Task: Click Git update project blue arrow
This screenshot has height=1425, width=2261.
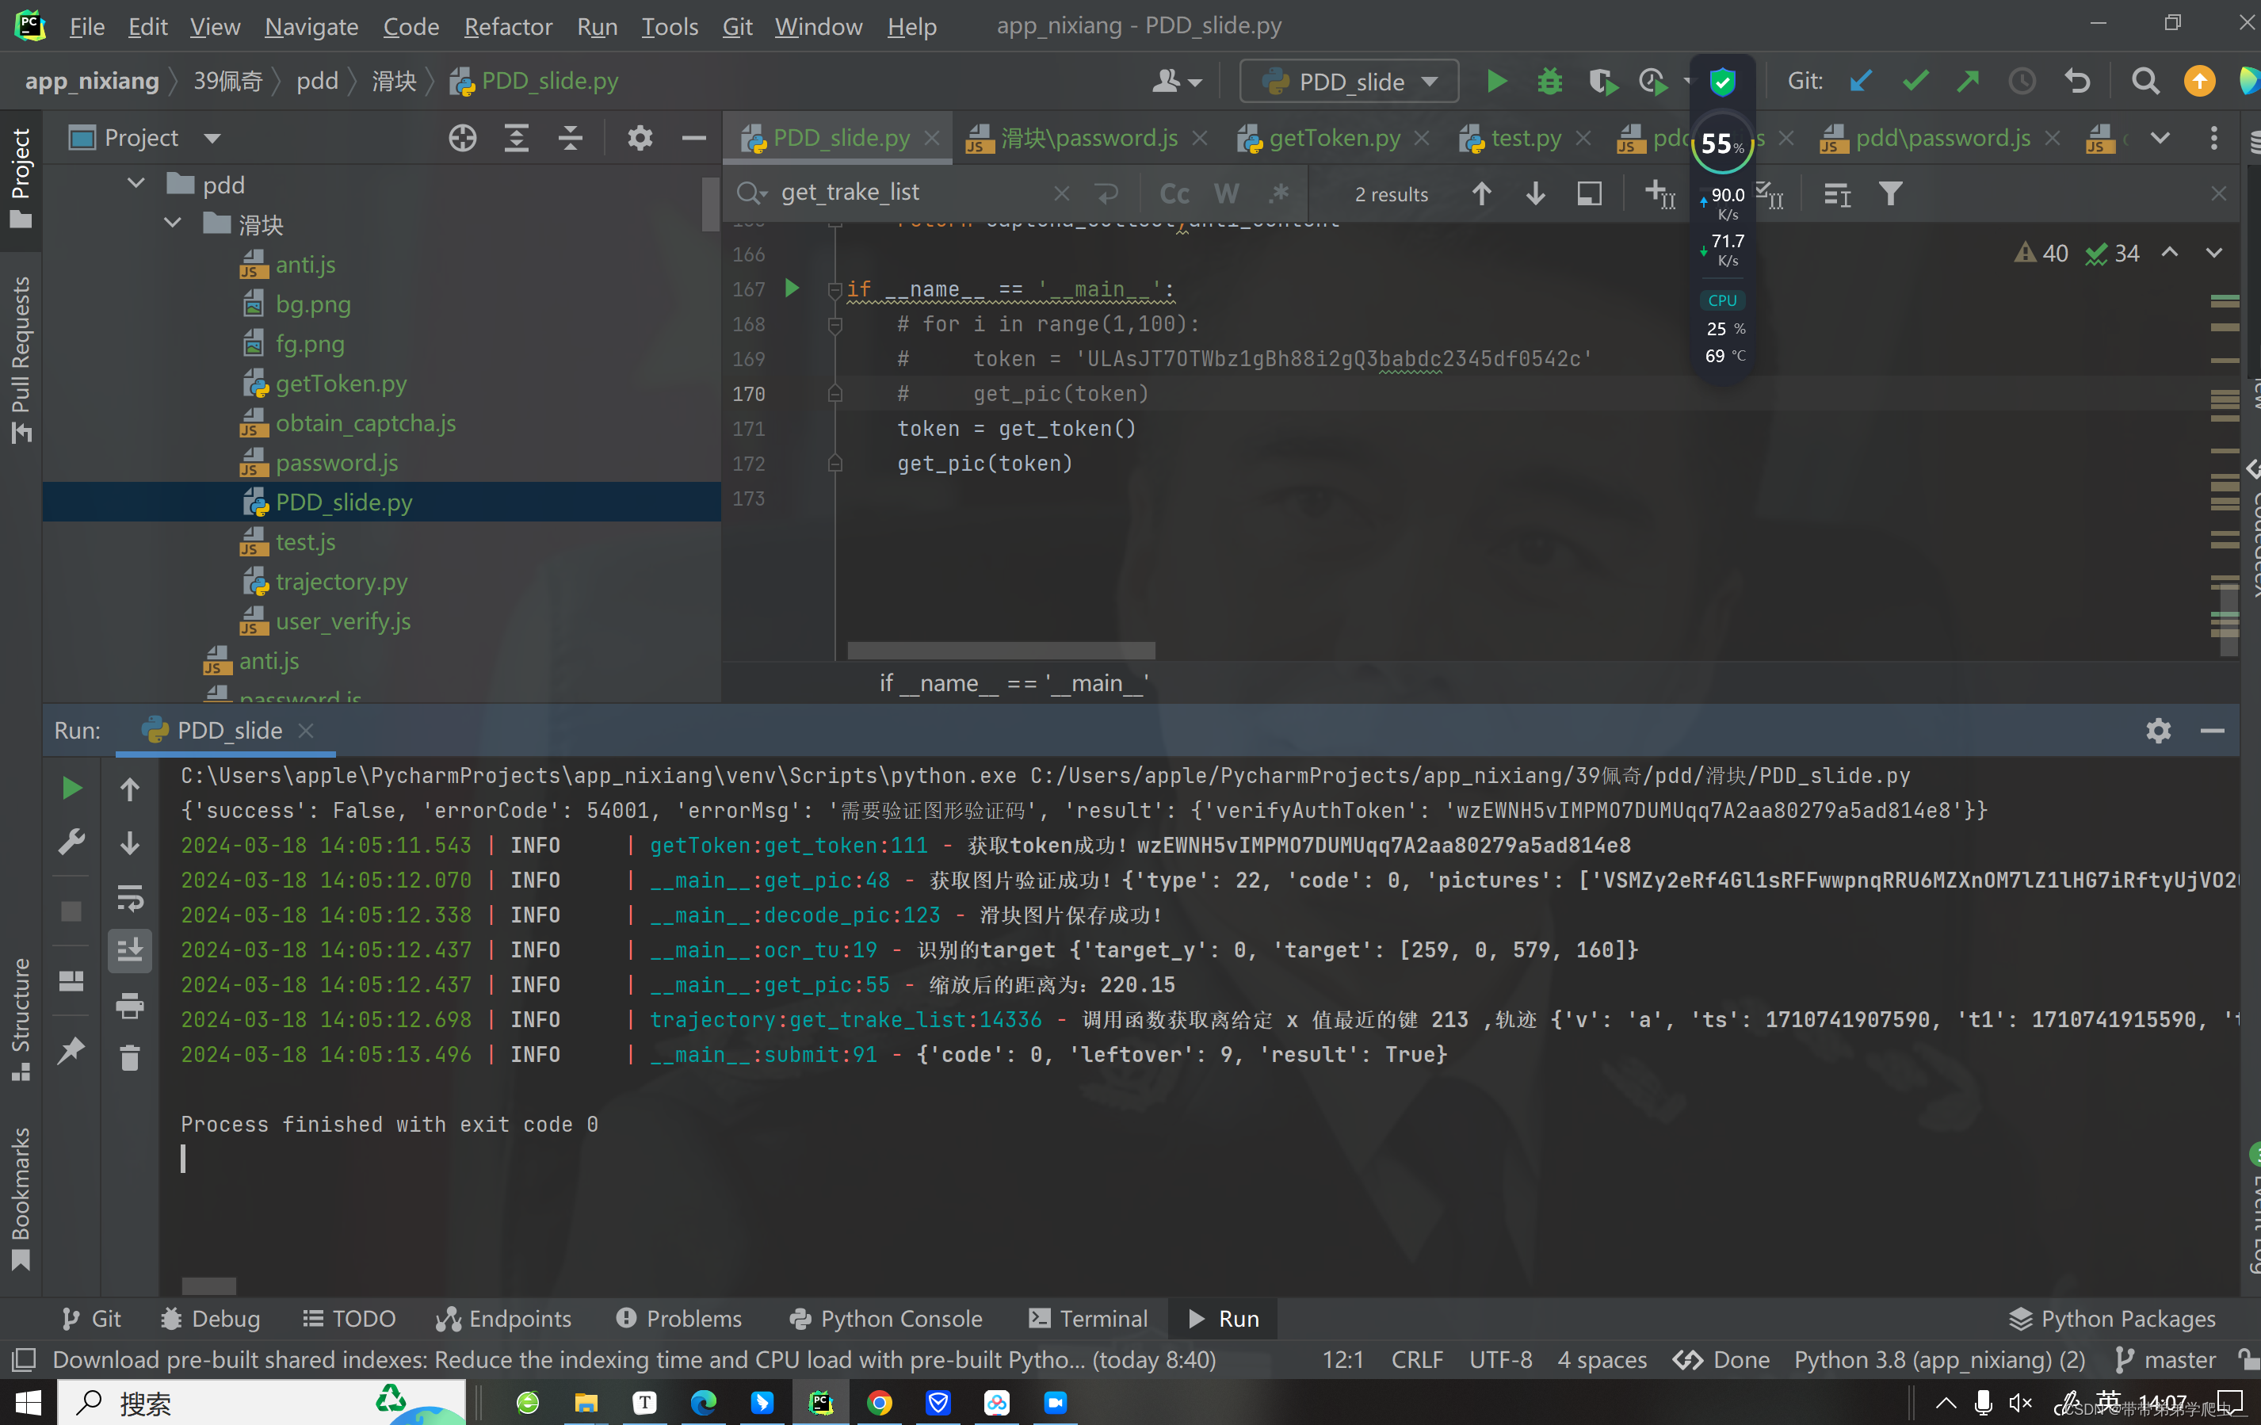Action: [1860, 82]
